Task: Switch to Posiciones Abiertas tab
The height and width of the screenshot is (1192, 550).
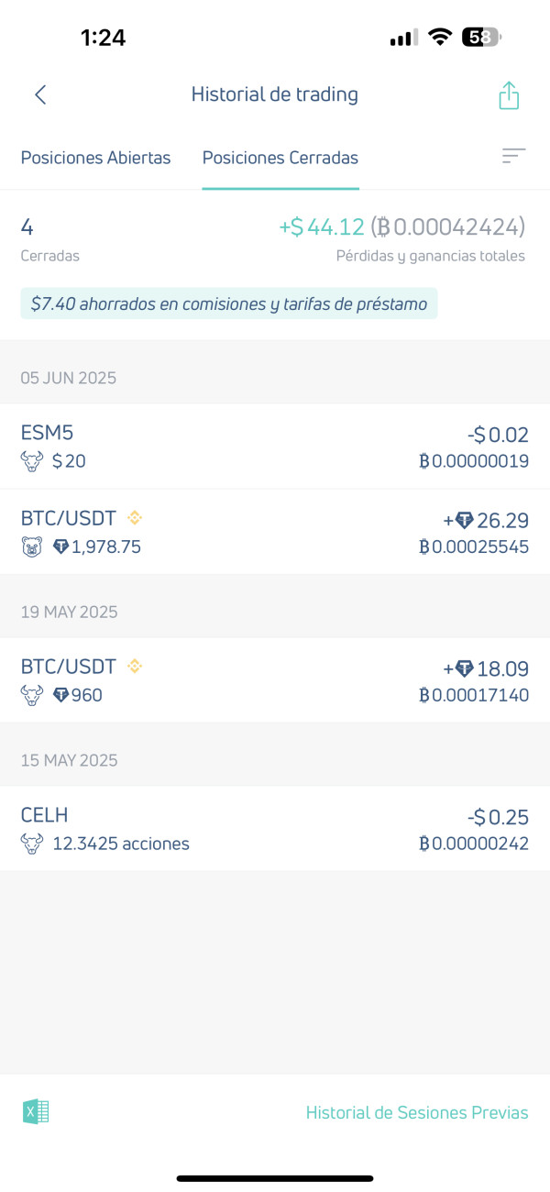Action: (95, 158)
